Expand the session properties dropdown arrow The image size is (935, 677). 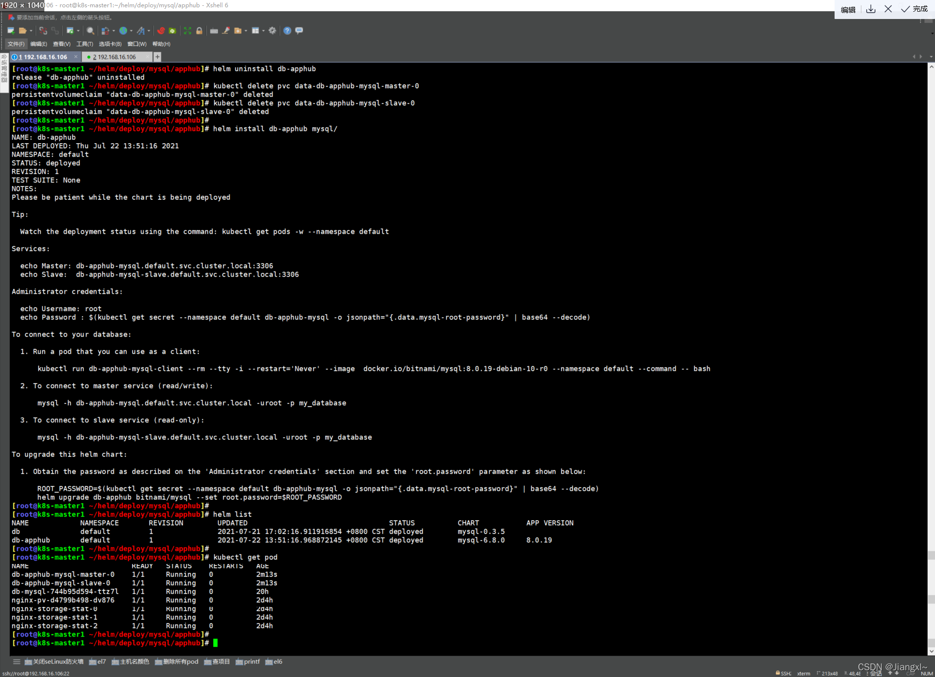[x=78, y=31]
